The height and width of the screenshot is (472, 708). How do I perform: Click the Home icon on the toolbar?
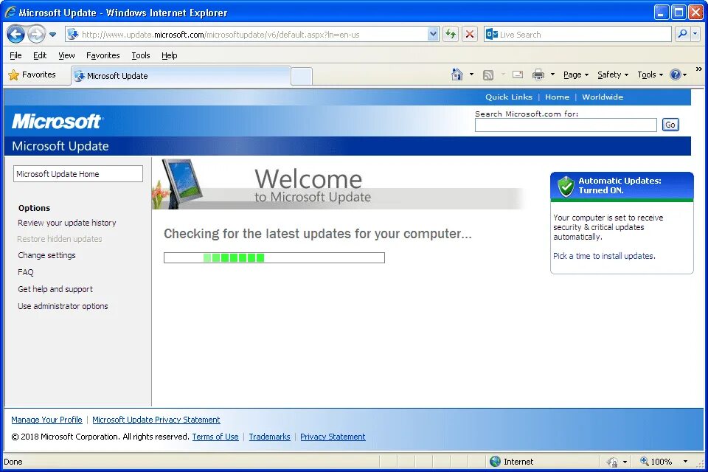(x=458, y=74)
